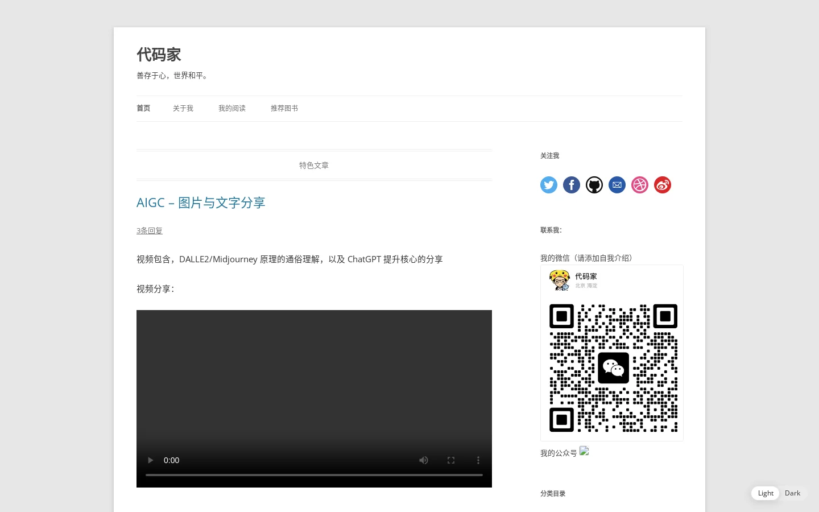Open the Weibo profile icon
This screenshot has height=512, width=819.
coord(663,185)
